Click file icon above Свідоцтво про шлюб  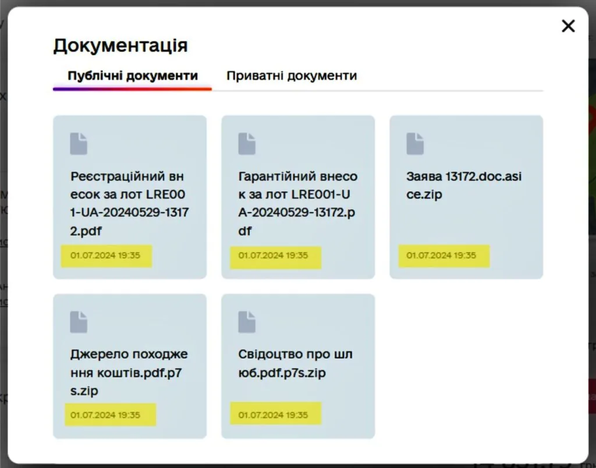coord(247,322)
